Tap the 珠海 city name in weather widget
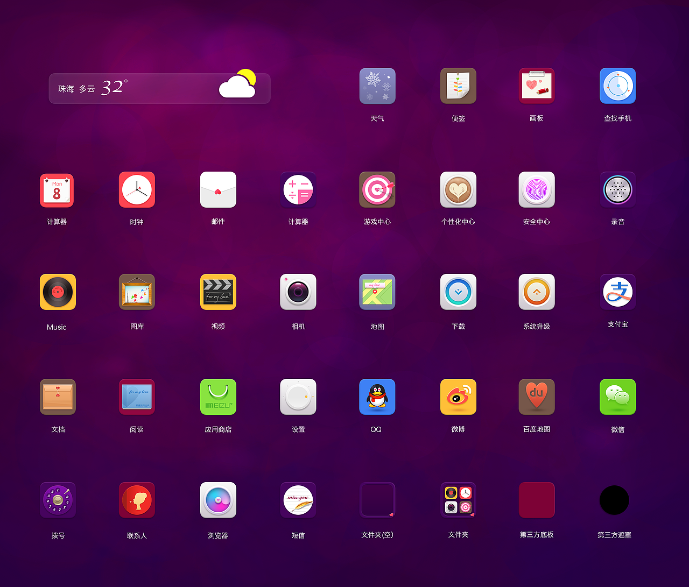The width and height of the screenshot is (689, 587). tap(66, 89)
